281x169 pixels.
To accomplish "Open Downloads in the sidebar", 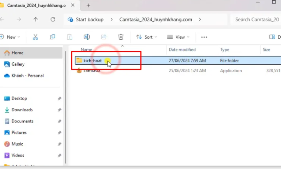I will point(22,110).
